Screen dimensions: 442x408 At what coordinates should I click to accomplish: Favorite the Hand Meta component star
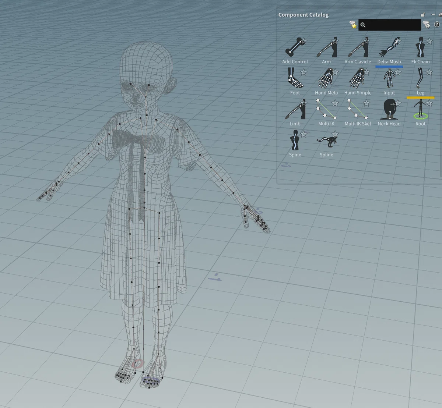[x=335, y=72]
